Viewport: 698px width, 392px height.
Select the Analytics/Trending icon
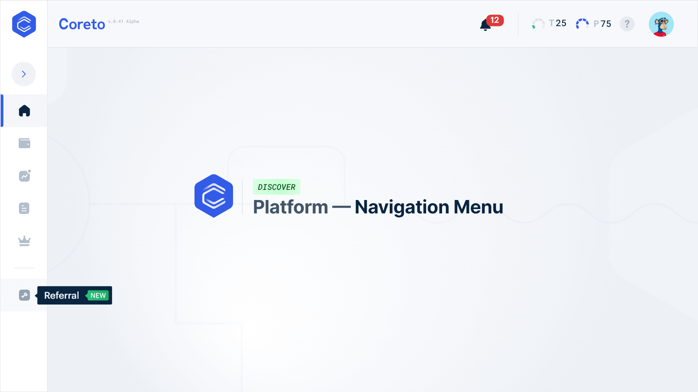pyautogui.click(x=24, y=176)
